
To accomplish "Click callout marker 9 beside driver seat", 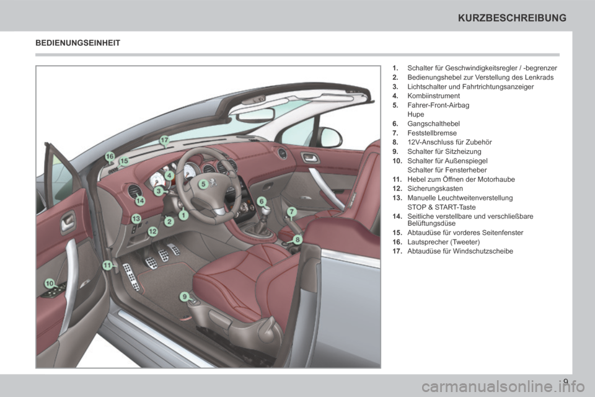I will point(185,297).
